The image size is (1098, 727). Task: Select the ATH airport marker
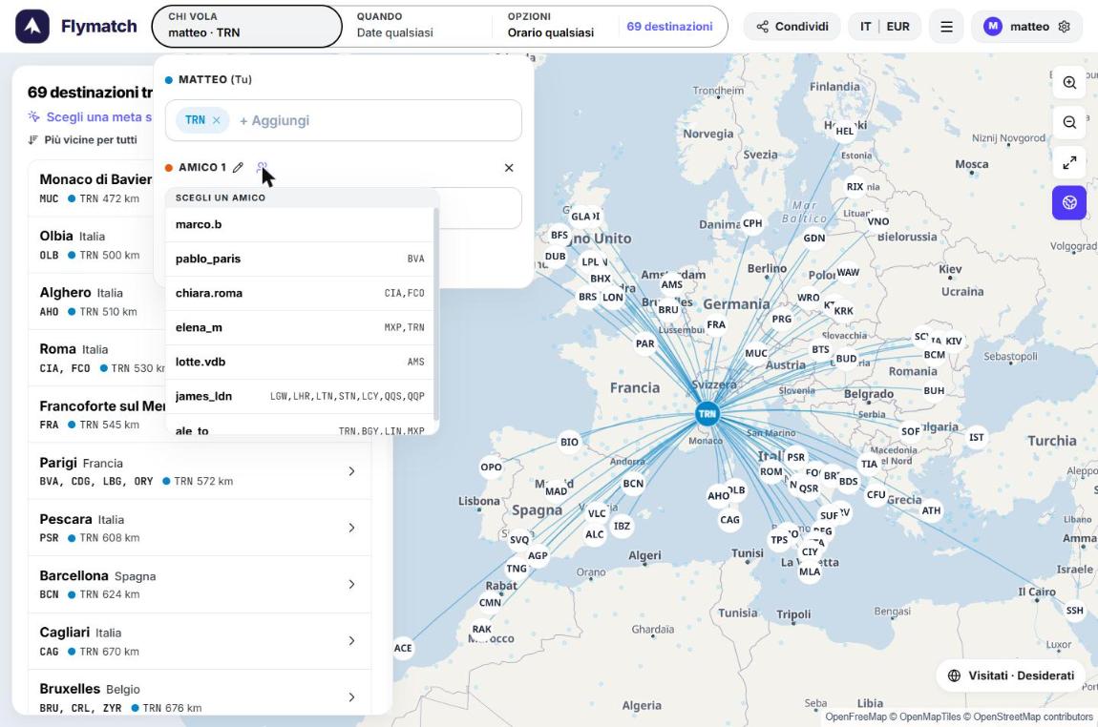pyautogui.click(x=931, y=510)
